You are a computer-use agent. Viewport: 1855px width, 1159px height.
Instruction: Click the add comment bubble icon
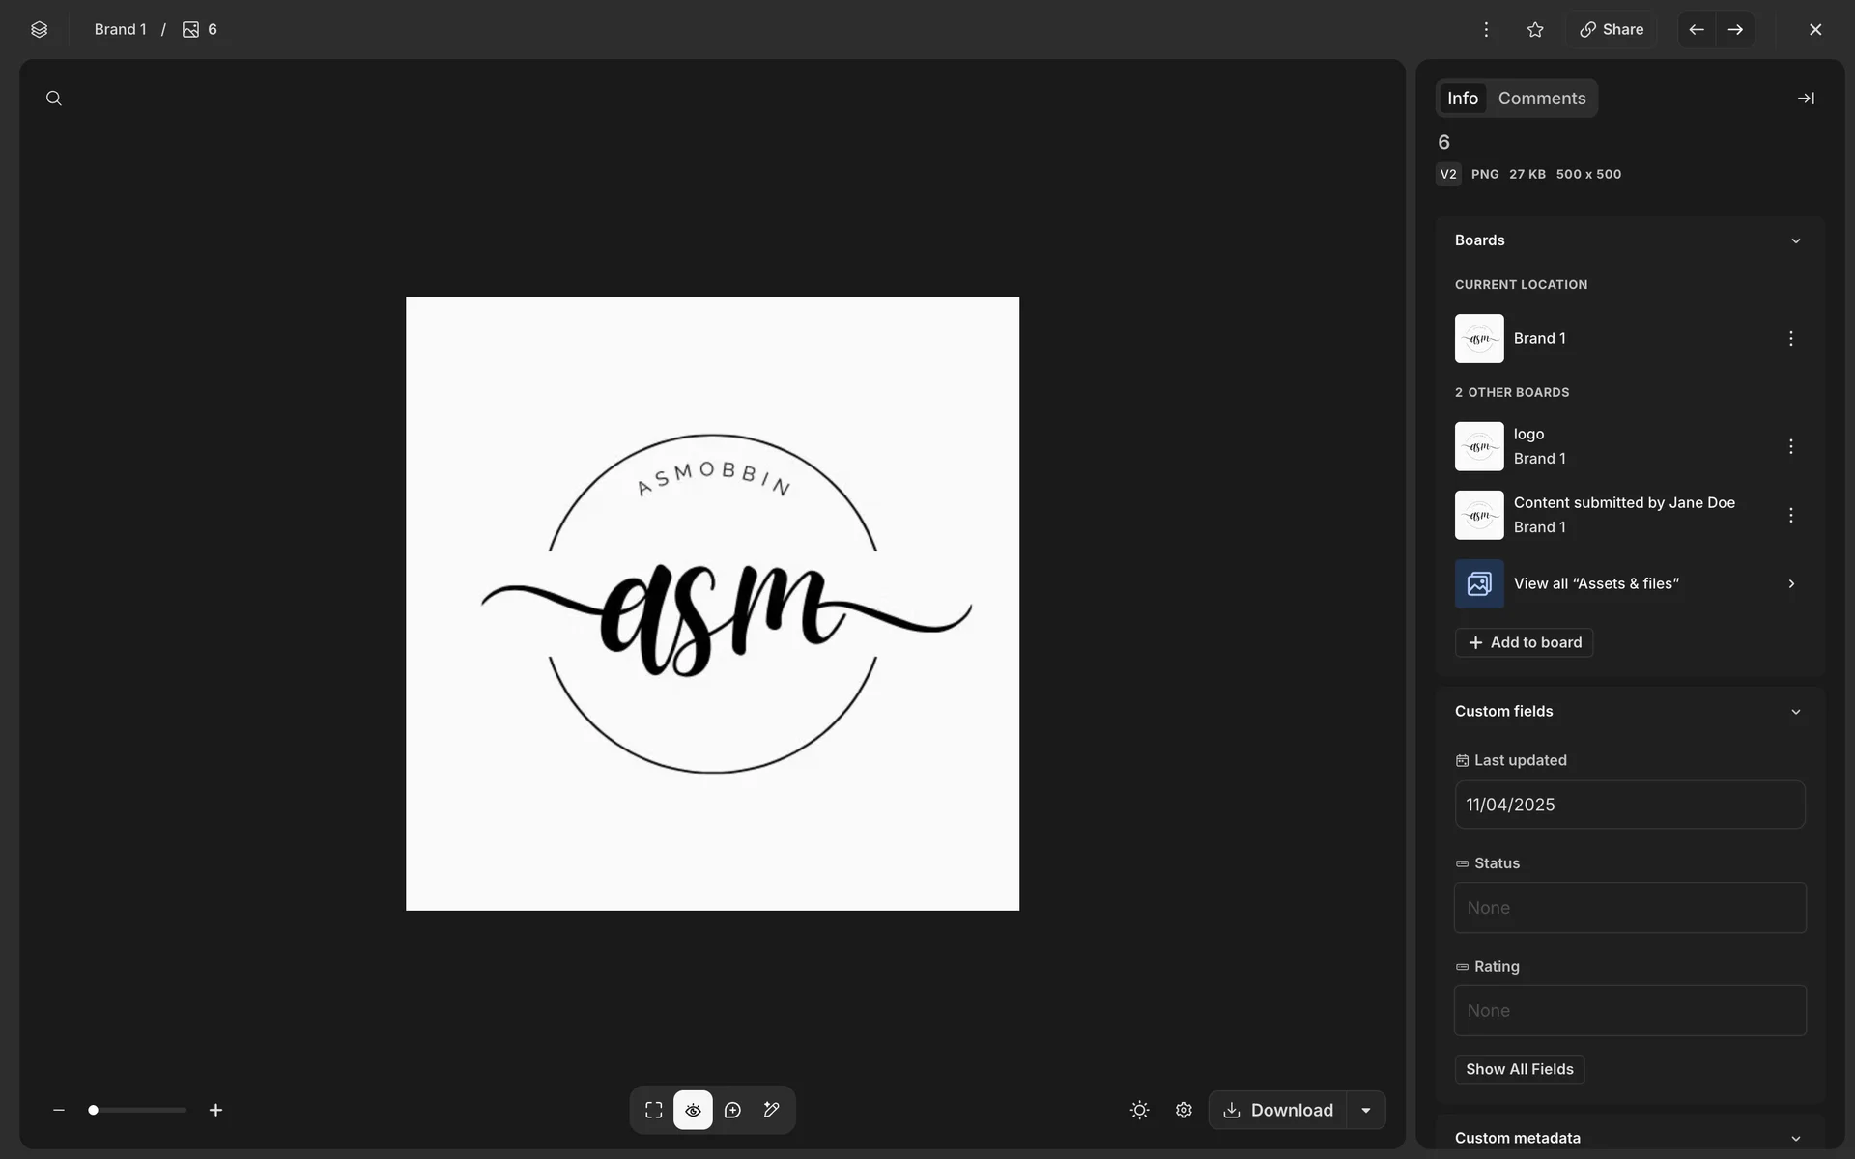point(732,1110)
